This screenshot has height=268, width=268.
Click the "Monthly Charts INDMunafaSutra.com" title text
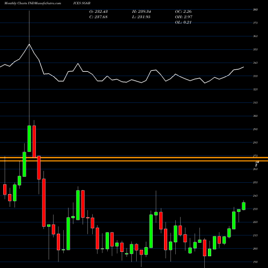coord(33,3)
